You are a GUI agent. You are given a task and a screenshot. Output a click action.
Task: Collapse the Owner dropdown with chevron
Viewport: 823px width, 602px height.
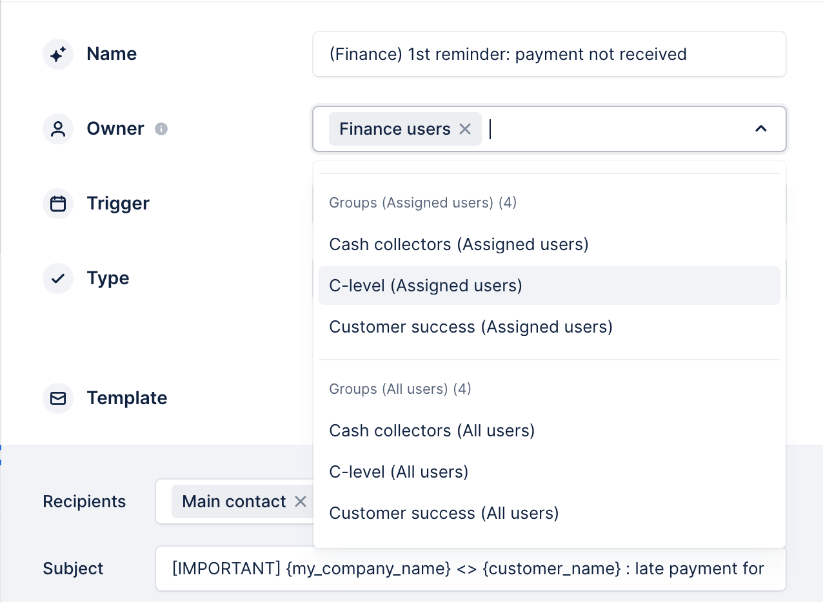pyautogui.click(x=761, y=129)
